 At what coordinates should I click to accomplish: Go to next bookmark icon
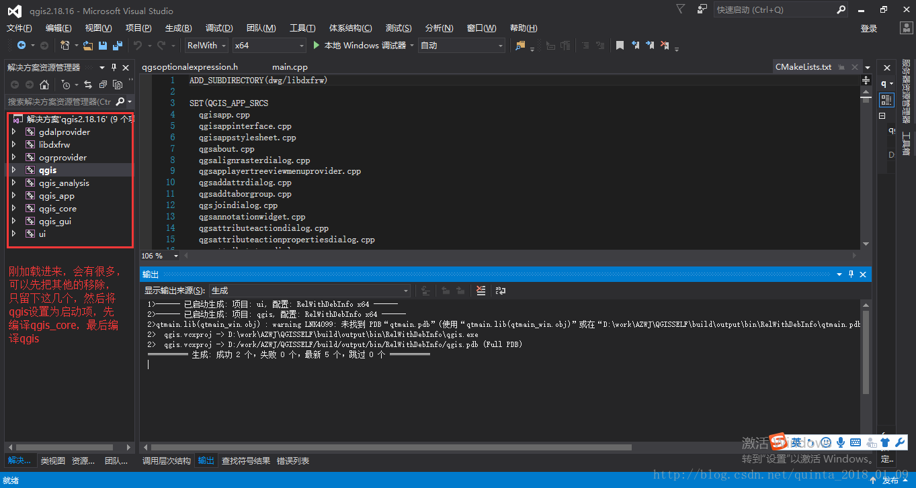pos(650,46)
